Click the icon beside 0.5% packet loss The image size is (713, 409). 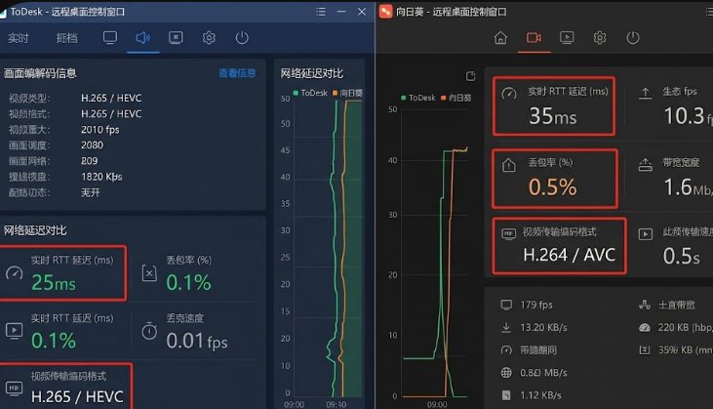[509, 165]
